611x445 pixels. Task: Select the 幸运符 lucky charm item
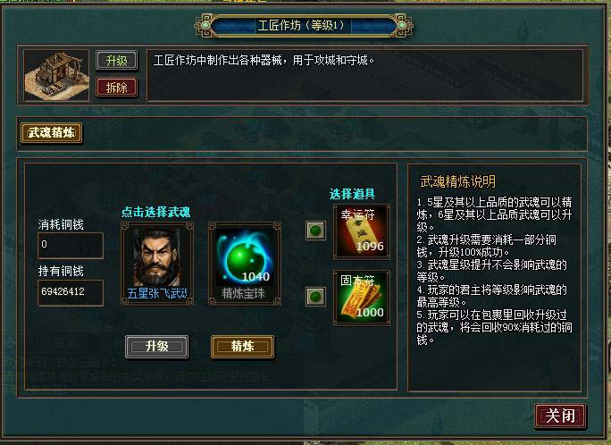pyautogui.click(x=361, y=231)
